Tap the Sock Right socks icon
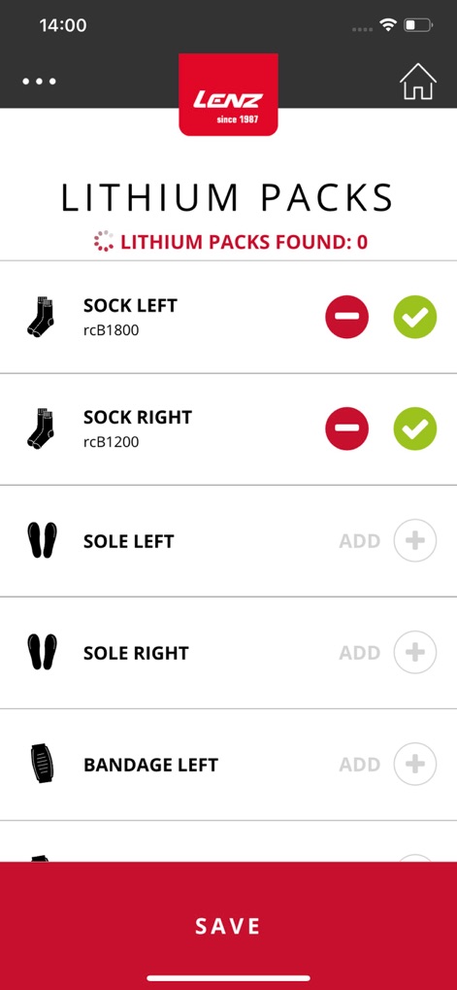The height and width of the screenshot is (990, 457). click(41, 428)
